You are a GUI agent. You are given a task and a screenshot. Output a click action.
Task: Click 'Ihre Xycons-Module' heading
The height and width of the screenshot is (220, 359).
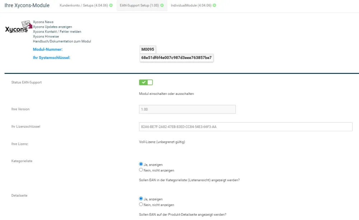pyautogui.click(x=27, y=5)
